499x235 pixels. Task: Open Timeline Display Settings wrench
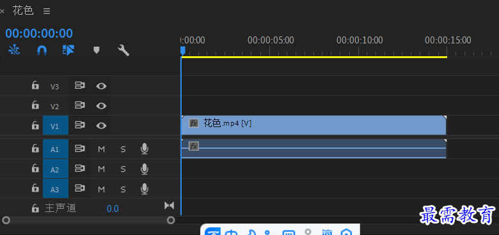[123, 50]
